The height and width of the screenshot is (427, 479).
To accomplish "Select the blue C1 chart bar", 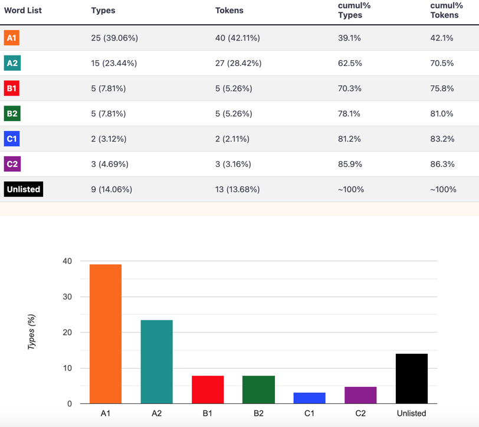I will (310, 398).
